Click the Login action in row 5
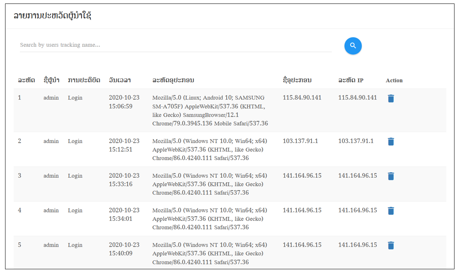Image resolution: width=458 pixels, height=272 pixels. pyautogui.click(x=75, y=245)
